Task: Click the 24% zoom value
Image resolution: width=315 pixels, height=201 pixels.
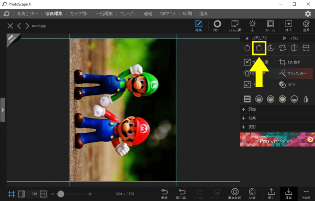Action: (35, 194)
